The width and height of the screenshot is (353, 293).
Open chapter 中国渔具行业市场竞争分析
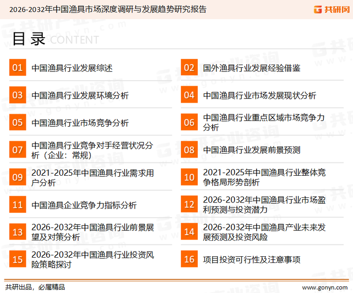(80, 123)
